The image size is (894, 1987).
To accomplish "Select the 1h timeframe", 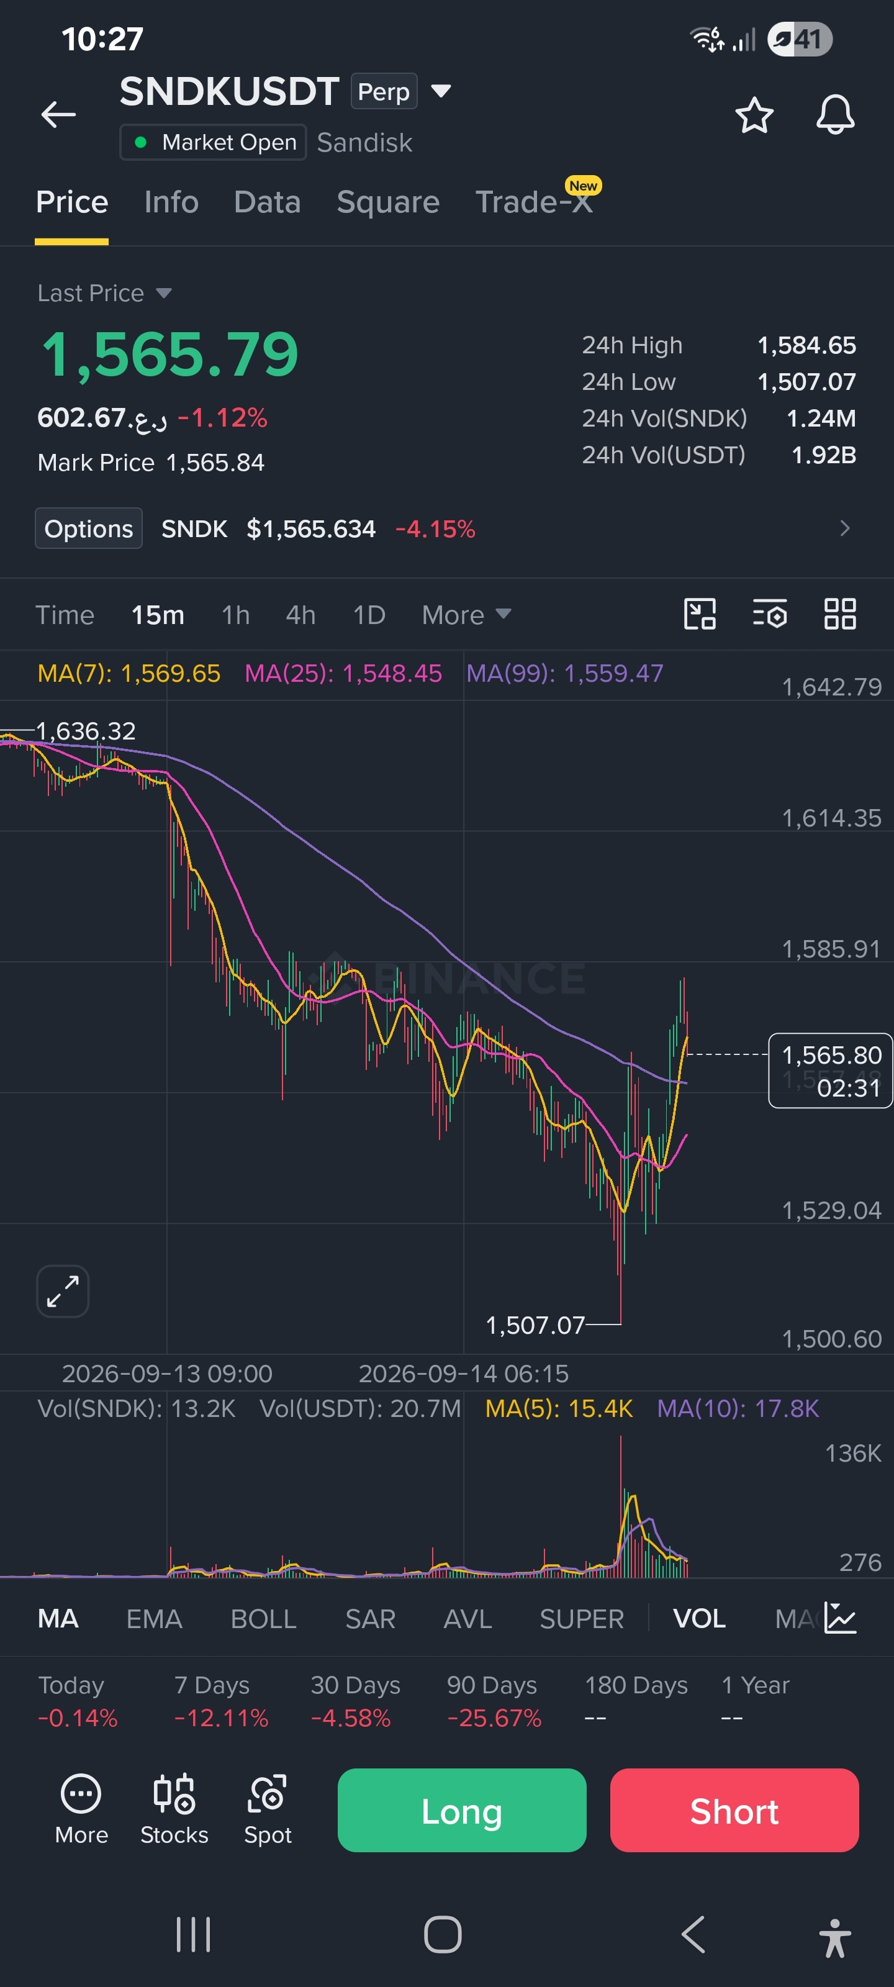I will pyautogui.click(x=235, y=615).
